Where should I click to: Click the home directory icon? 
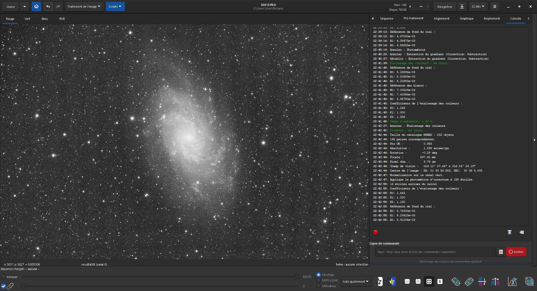point(36,6)
